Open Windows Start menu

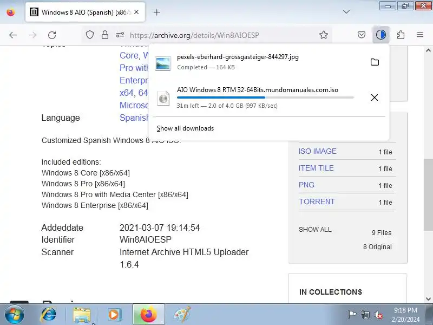point(14,315)
